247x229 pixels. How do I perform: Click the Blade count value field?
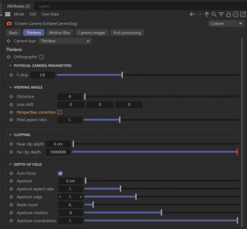tap(70, 205)
